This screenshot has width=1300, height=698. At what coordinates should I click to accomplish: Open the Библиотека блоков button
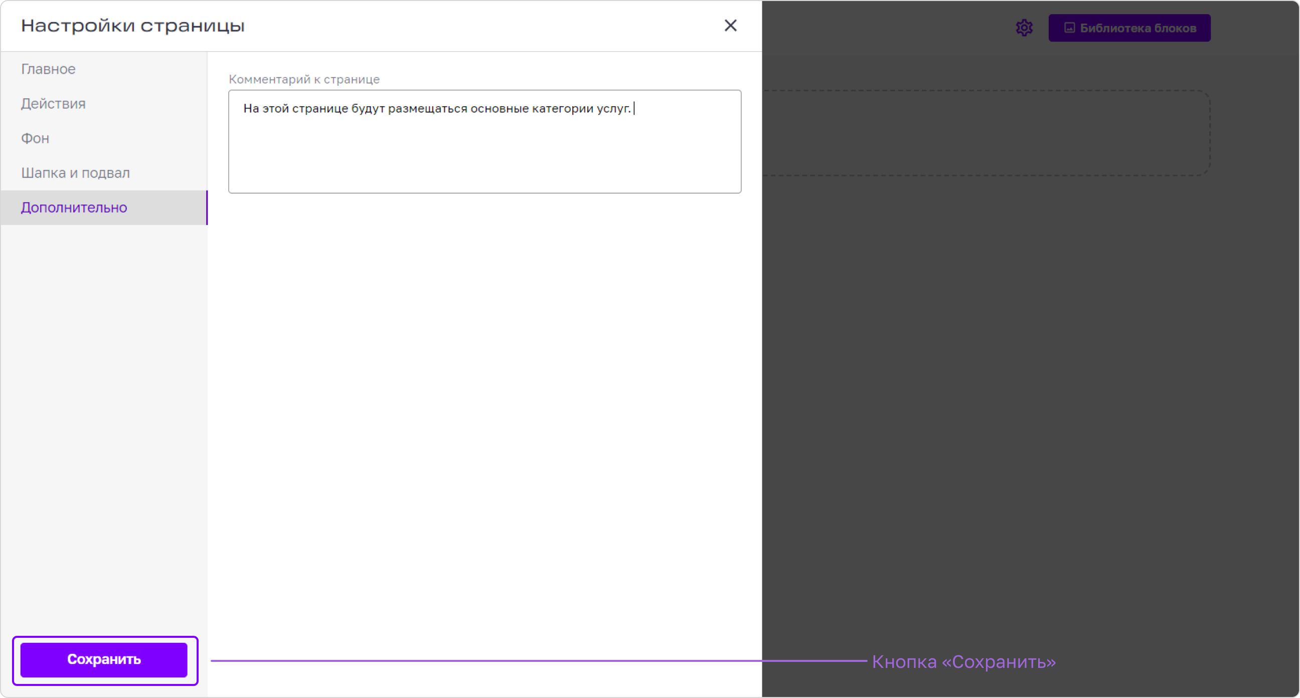coord(1129,28)
